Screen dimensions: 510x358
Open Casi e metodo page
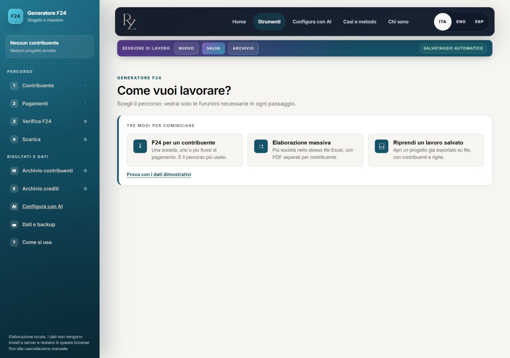pos(360,21)
